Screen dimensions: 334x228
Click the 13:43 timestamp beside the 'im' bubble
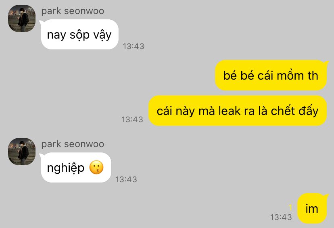(x=281, y=217)
